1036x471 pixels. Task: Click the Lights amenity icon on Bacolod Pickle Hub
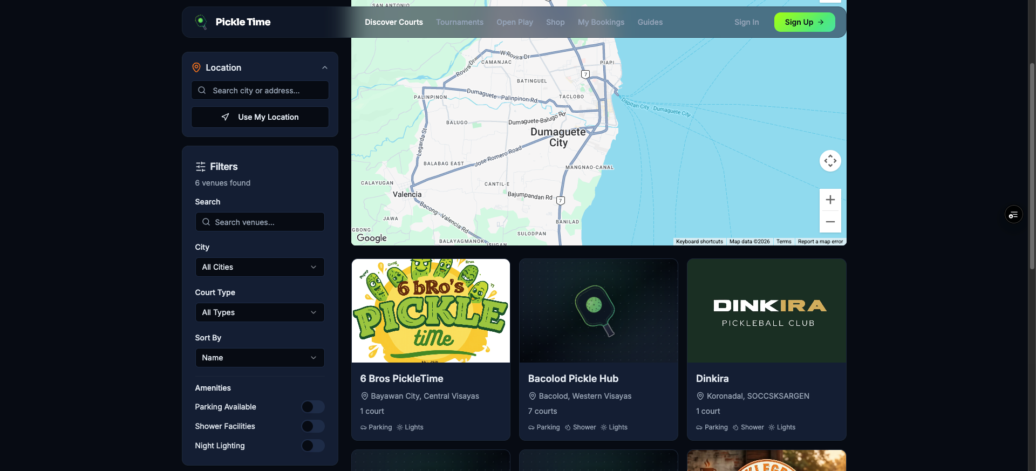pos(604,427)
